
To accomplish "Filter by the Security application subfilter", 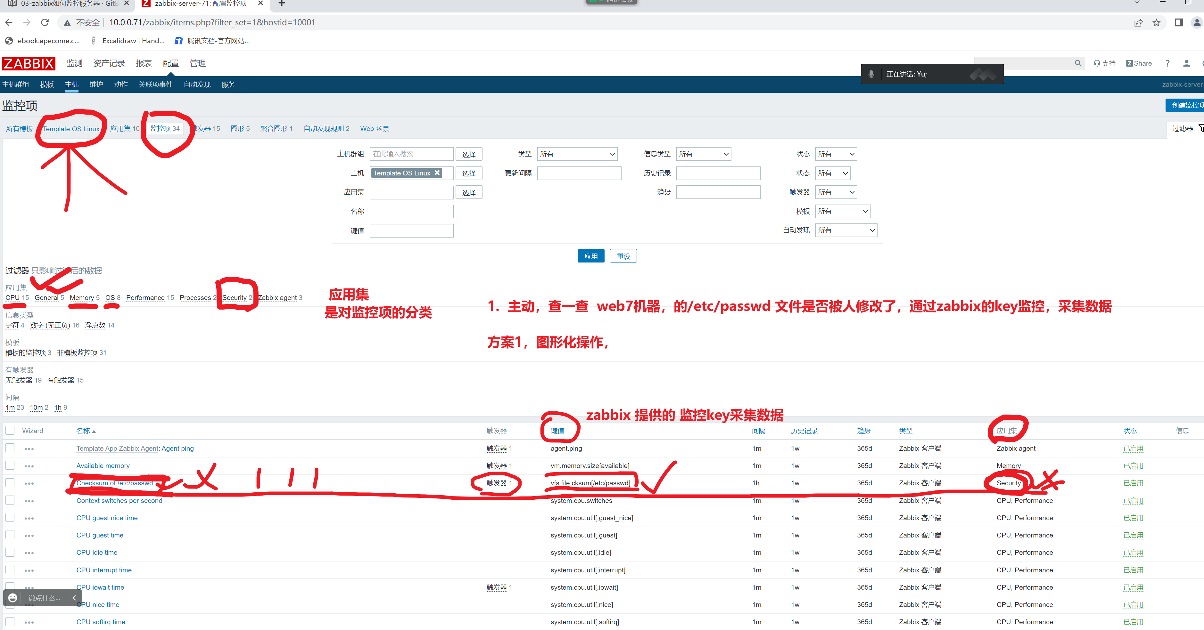I will point(234,298).
